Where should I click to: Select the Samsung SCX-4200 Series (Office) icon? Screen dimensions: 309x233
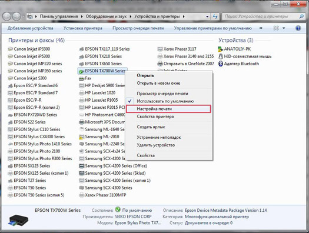click(81, 166)
